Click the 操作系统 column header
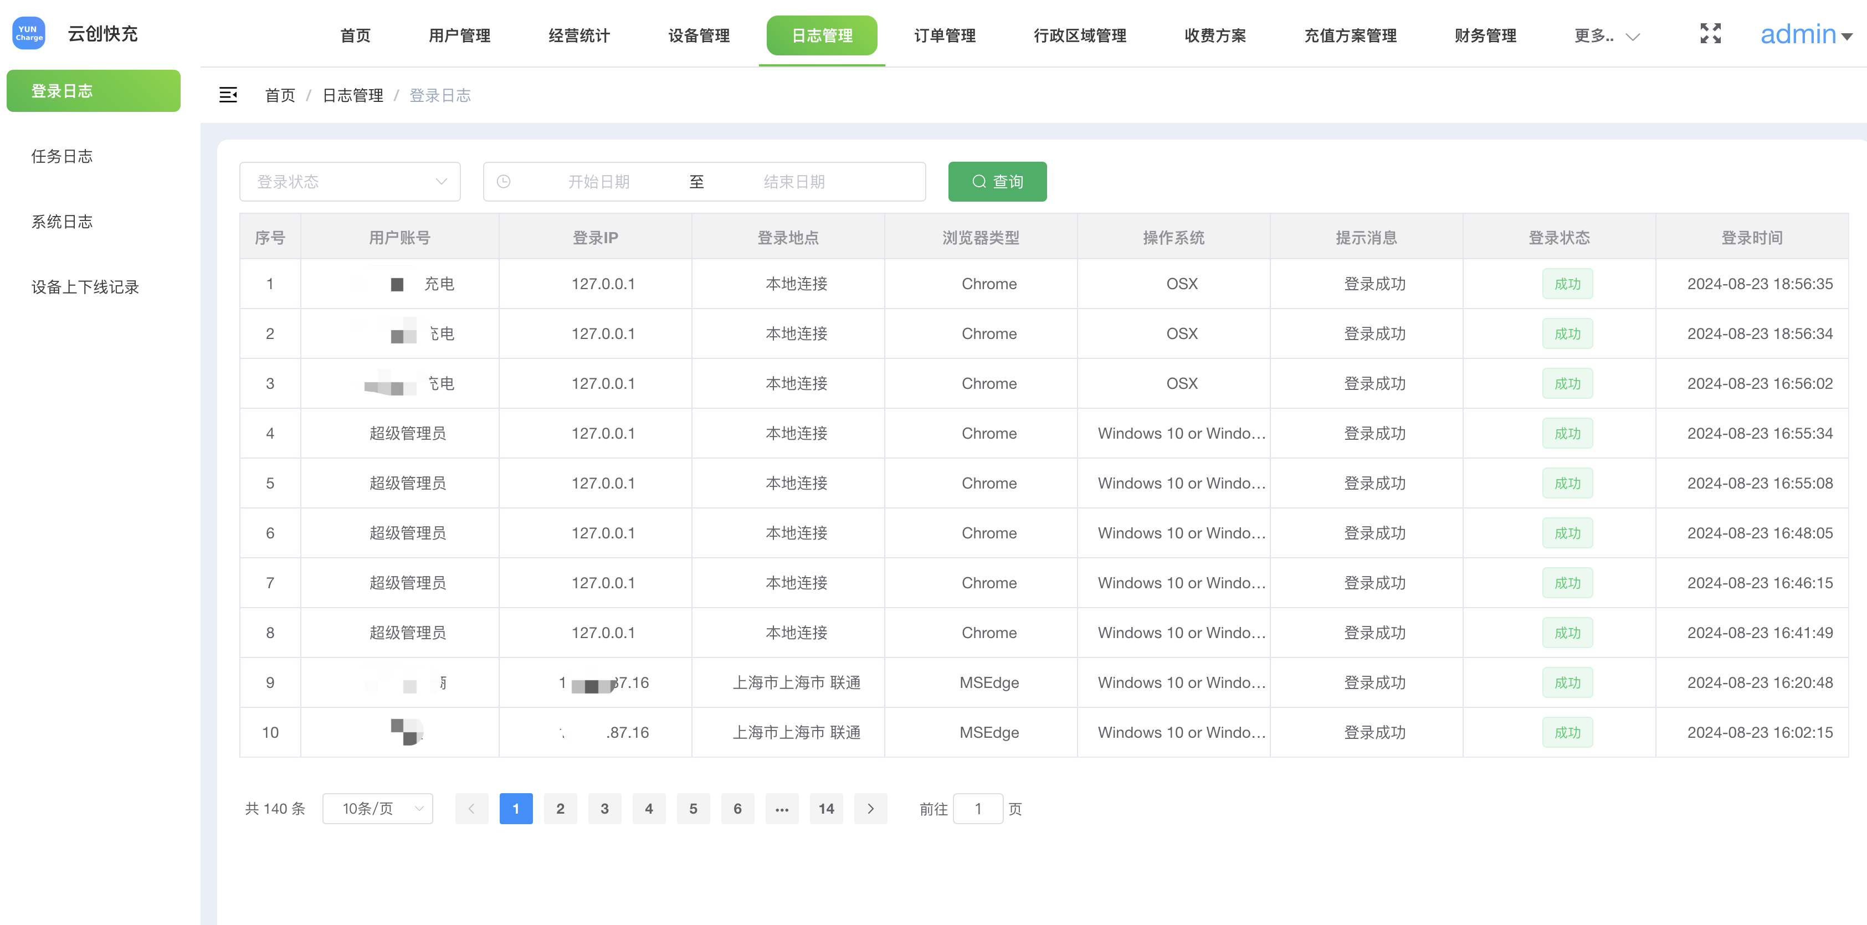1867x925 pixels. (x=1173, y=238)
